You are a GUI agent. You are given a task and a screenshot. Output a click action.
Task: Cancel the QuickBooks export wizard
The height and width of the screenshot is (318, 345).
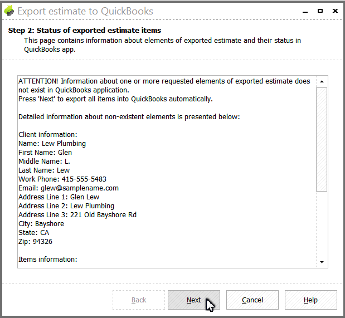[252, 300]
